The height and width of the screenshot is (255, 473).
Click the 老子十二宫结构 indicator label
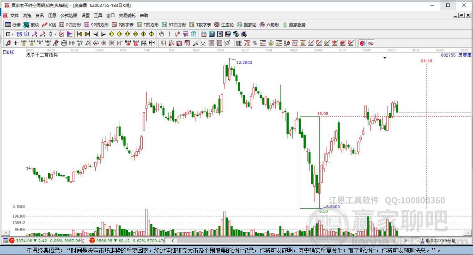[x=42, y=55]
